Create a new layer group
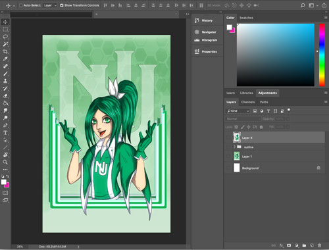 point(304,245)
